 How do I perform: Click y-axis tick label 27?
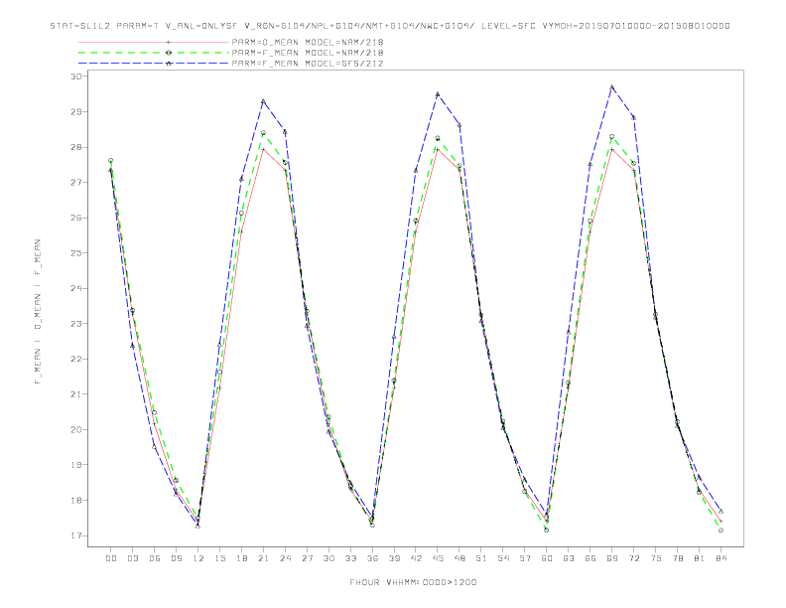coord(76,182)
